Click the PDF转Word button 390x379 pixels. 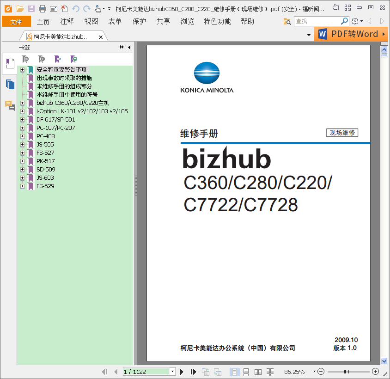351,34
